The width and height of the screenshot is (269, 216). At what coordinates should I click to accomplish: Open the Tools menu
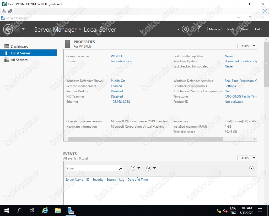pos(230,29)
